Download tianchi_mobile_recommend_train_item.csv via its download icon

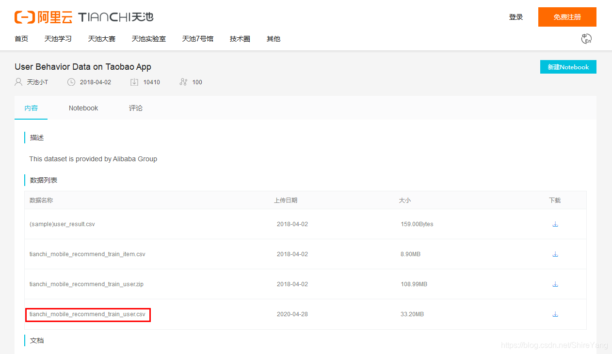555,254
